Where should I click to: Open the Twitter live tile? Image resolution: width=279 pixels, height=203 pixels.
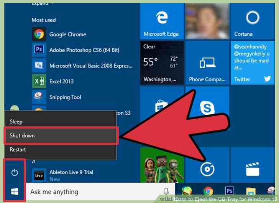(x=253, y=63)
